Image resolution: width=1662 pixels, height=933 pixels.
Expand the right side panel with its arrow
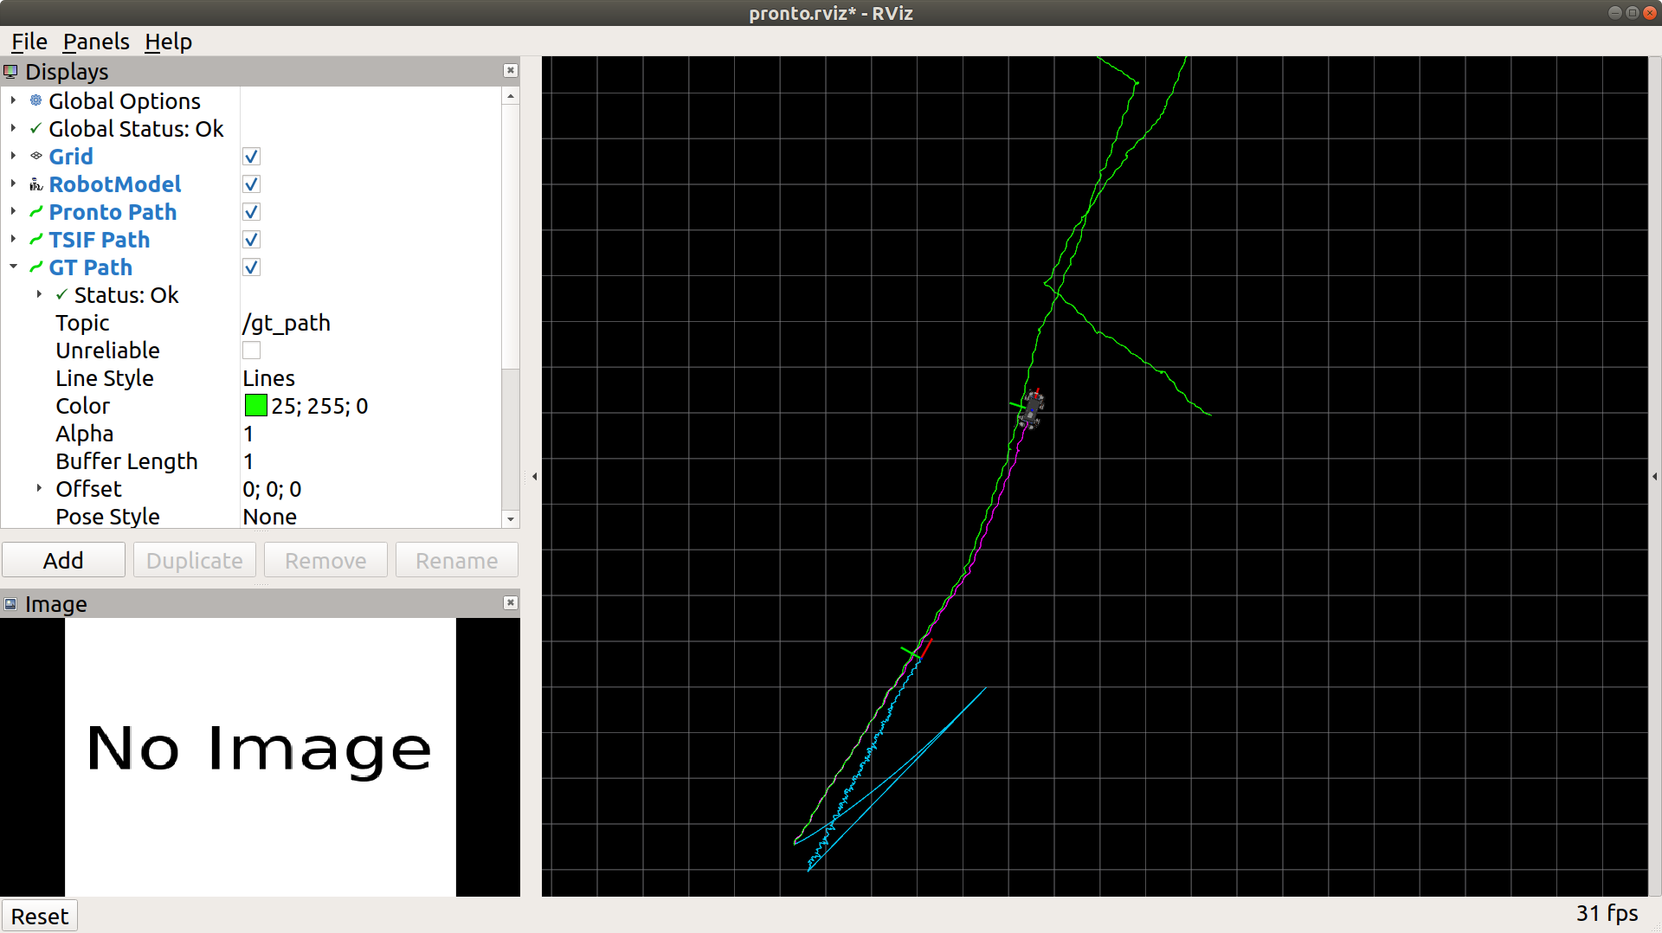point(1655,477)
